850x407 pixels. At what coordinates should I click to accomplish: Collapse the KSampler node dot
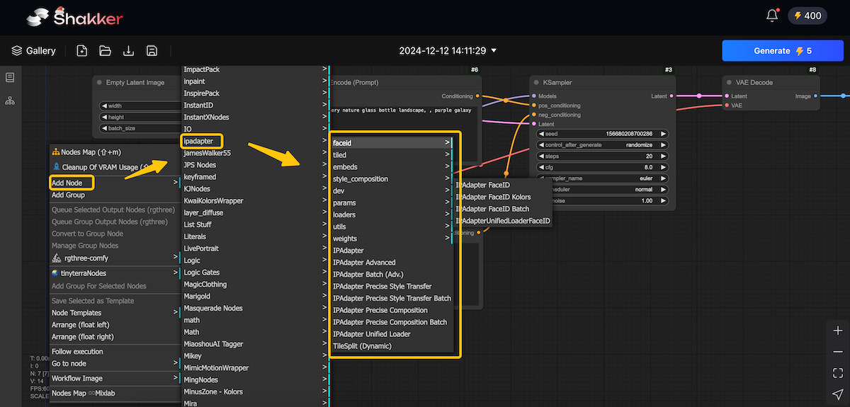(536, 83)
